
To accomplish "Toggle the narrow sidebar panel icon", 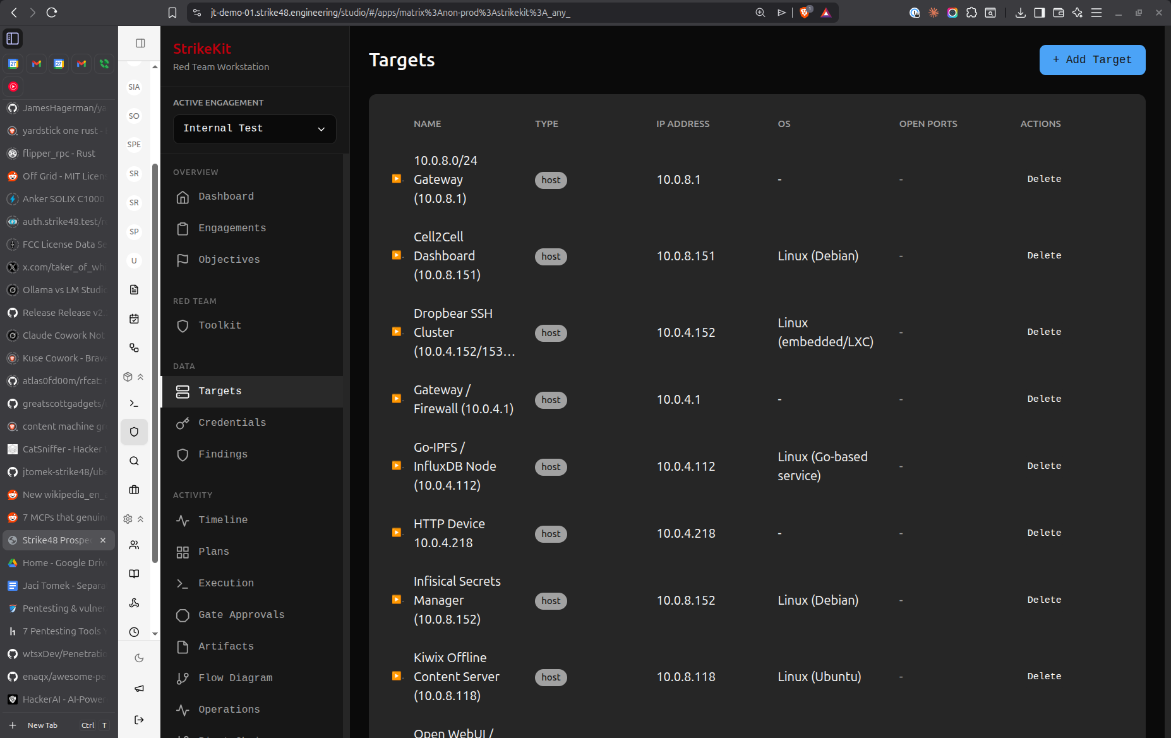I will [140, 43].
